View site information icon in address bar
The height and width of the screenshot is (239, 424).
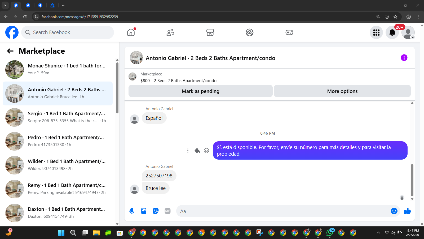(x=36, y=17)
